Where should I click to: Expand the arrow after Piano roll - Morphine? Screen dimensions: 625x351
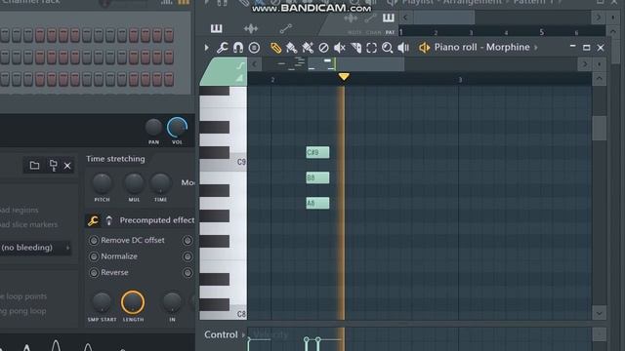536,48
